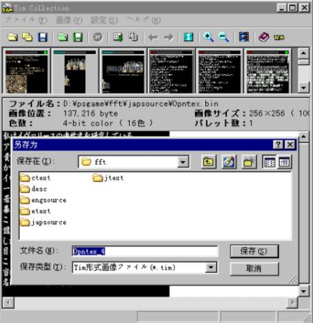Click the zoom out magnifier icon
The image size is (313, 323).
click(223, 37)
